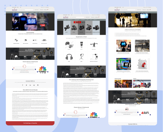Select HOME in live-streaming page navigation bar
Image resolution: width=163 pixels, height=132 pixels.
point(14,12)
